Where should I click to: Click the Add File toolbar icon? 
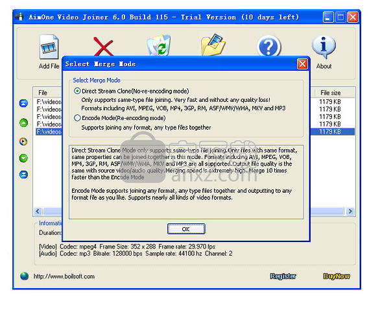tap(49, 47)
